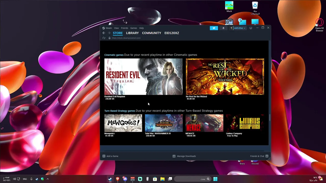Open the EID120XZ profile tab
Viewport: 326px width, 183px height.
[172, 33]
